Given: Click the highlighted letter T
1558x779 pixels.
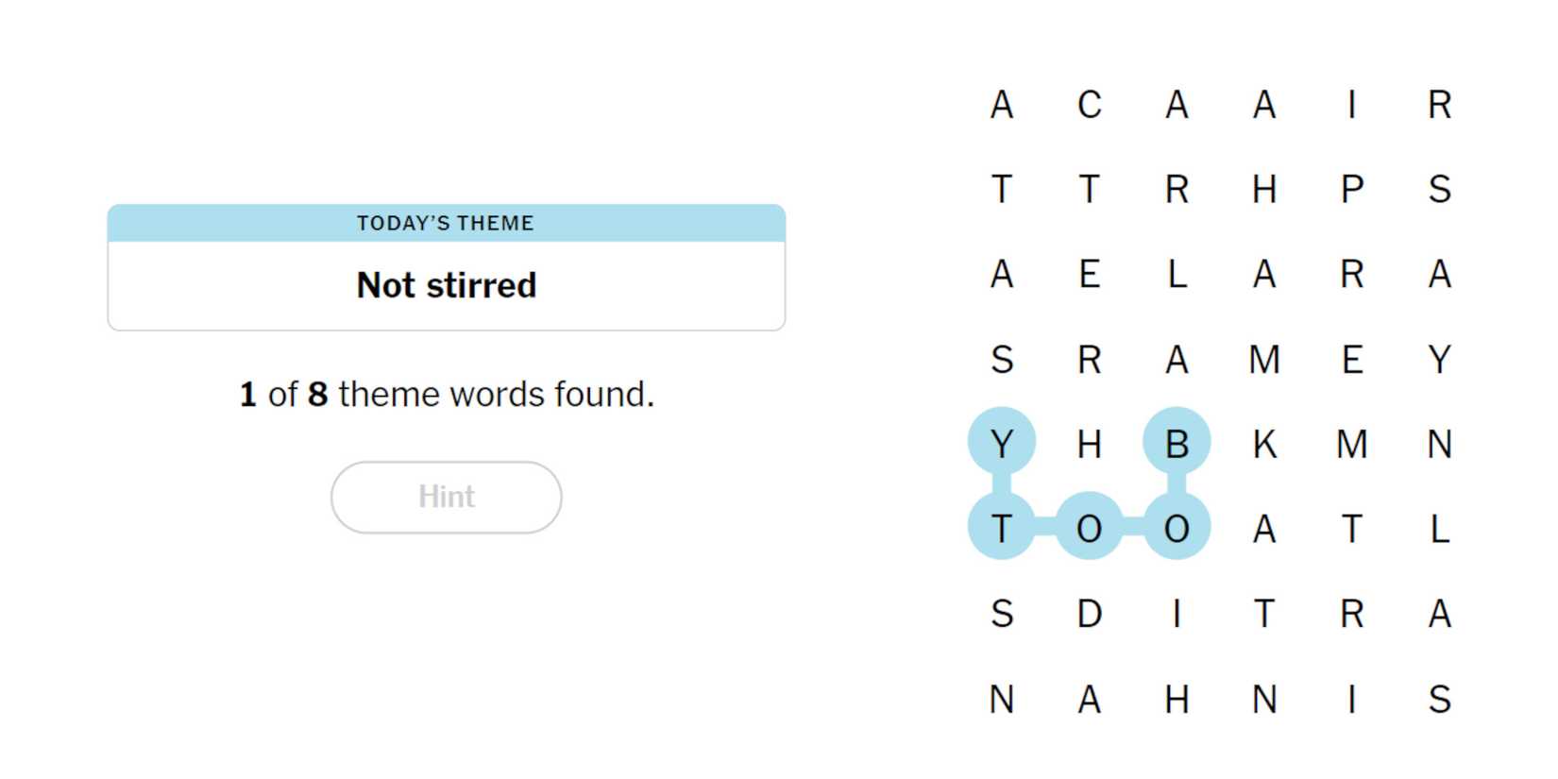Looking at the screenshot, I should pyautogui.click(x=1002, y=529).
